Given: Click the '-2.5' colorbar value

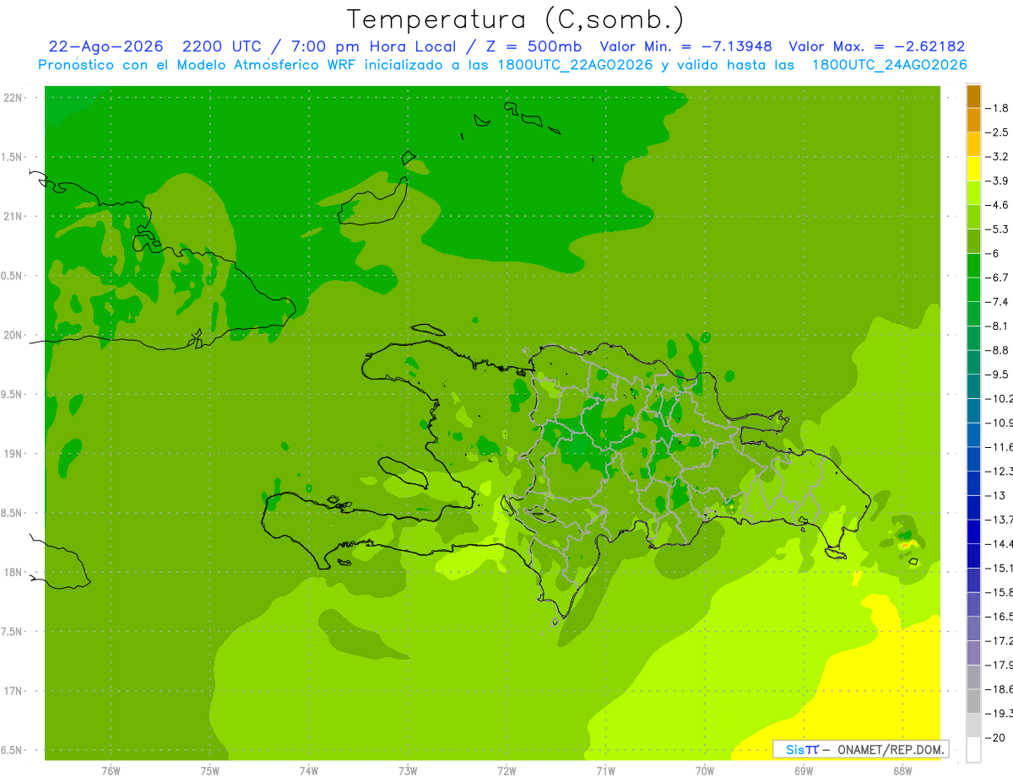Looking at the screenshot, I should [997, 132].
